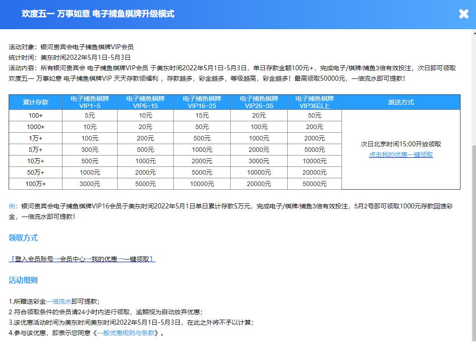
Task: Click the 活动细则 section heading
Action: point(23,280)
